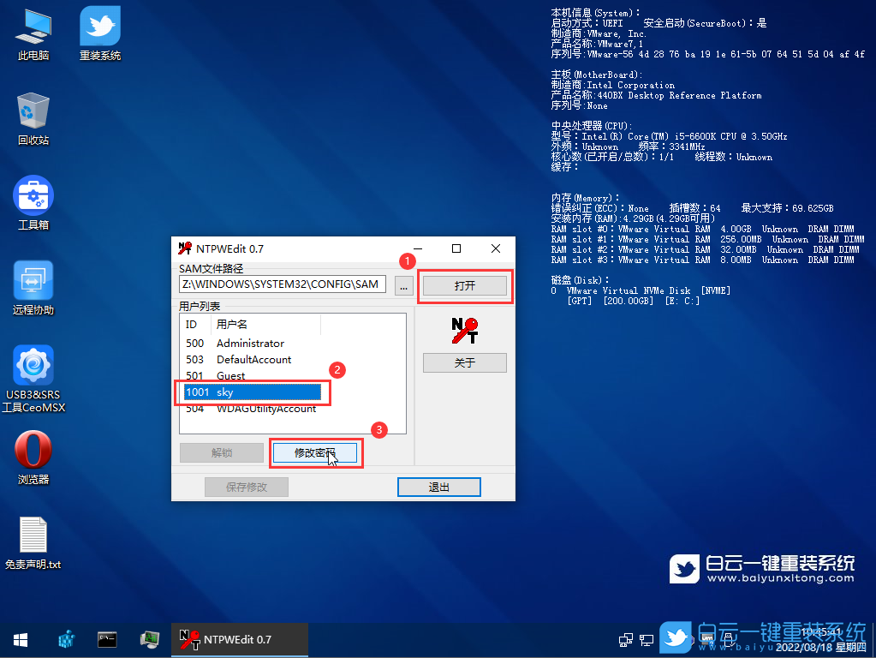Select the sky user entry
The height and width of the screenshot is (658, 876).
click(x=252, y=392)
